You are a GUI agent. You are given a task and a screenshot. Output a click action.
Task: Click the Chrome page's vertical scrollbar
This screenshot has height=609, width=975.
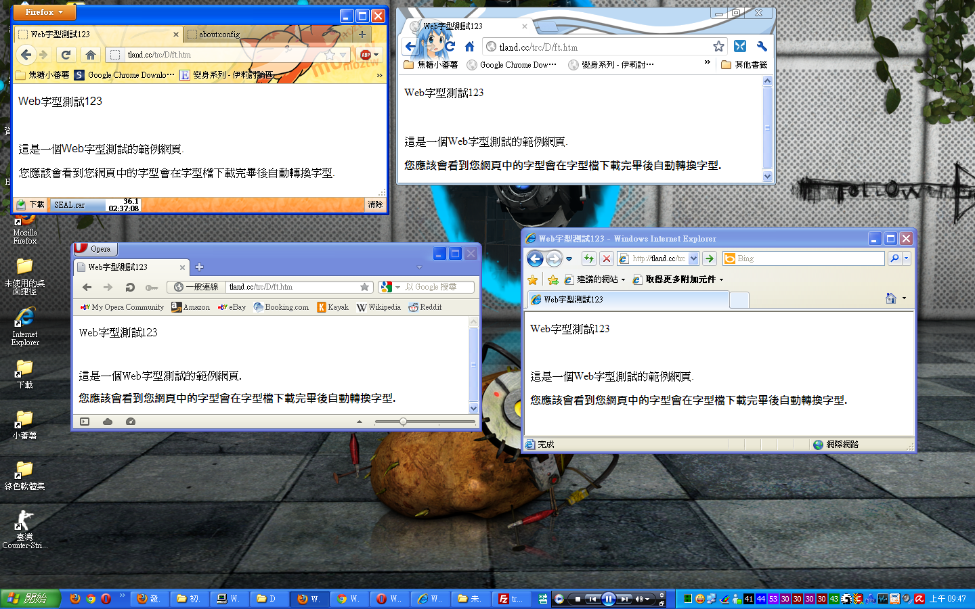(x=767, y=129)
